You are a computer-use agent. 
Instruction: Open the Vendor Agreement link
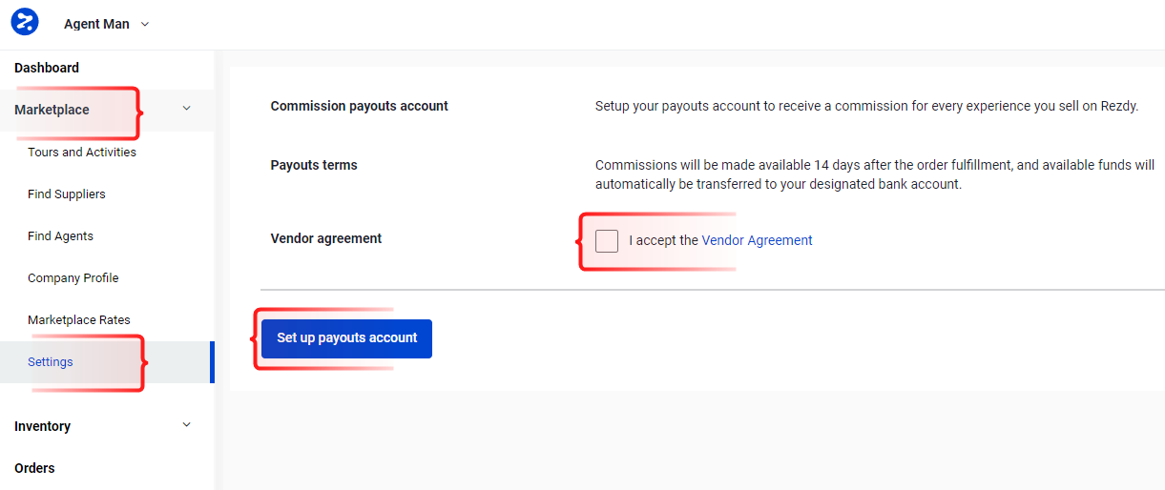pyautogui.click(x=757, y=241)
